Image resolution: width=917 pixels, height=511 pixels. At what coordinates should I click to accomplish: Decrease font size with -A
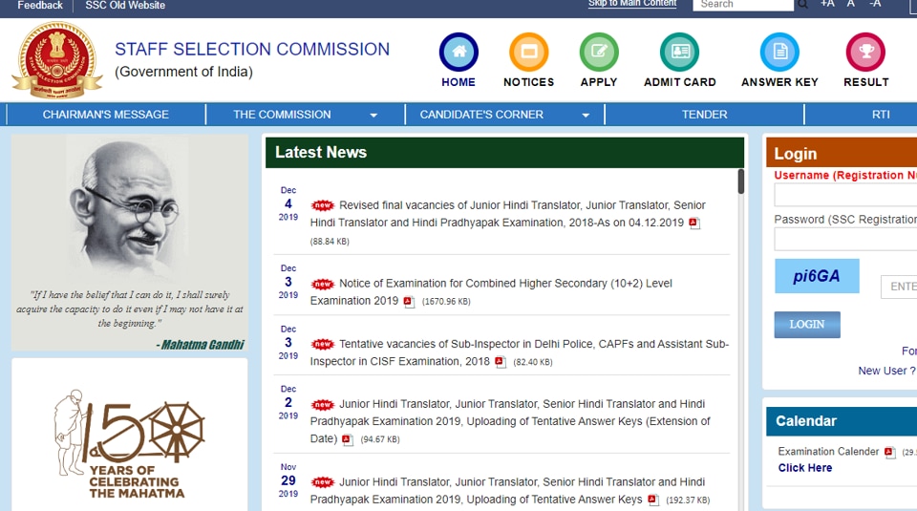tap(875, 4)
